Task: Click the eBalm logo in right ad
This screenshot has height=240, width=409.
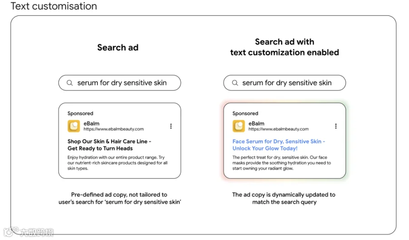Action: tap(239, 126)
